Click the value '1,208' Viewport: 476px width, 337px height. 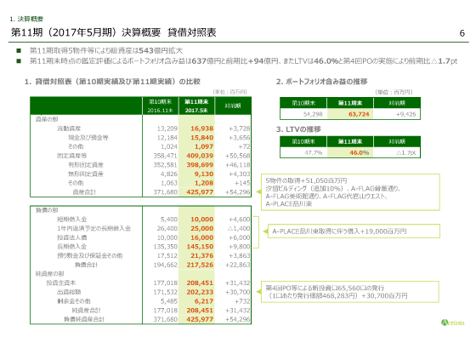point(204,183)
